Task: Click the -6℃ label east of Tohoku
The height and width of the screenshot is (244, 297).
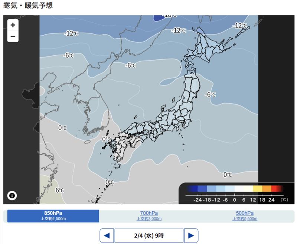Action: pos(210,94)
